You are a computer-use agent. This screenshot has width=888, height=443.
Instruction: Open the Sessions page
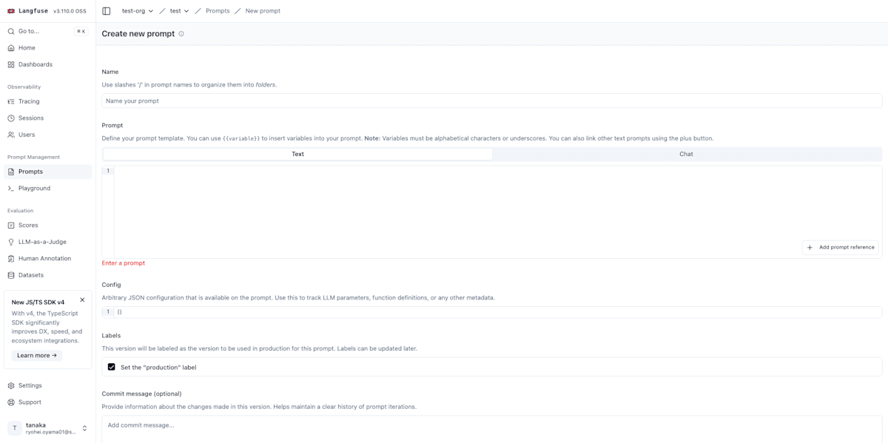click(48, 118)
